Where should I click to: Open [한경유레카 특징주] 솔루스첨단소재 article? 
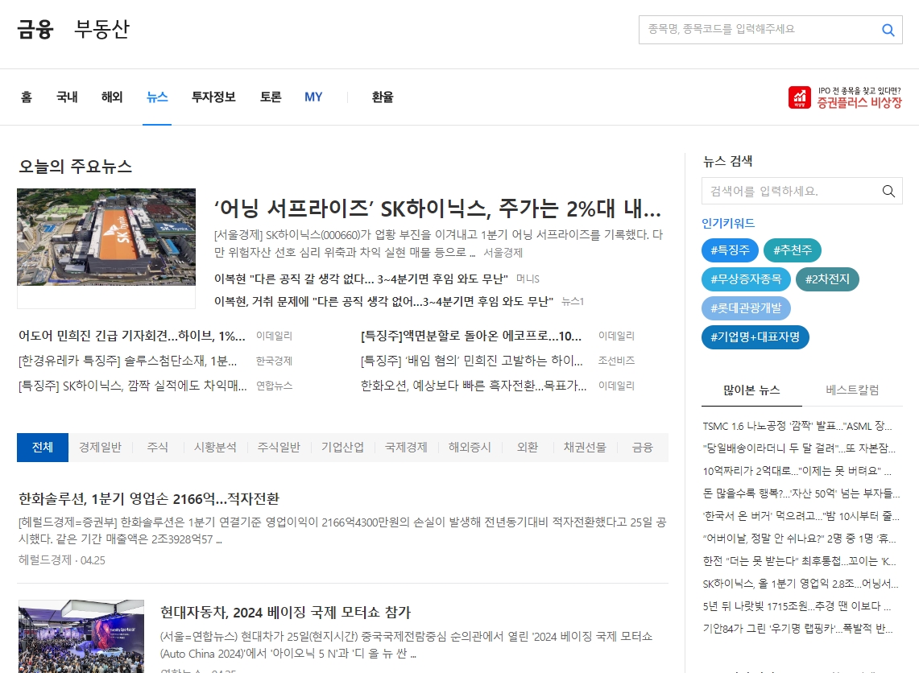click(128, 361)
